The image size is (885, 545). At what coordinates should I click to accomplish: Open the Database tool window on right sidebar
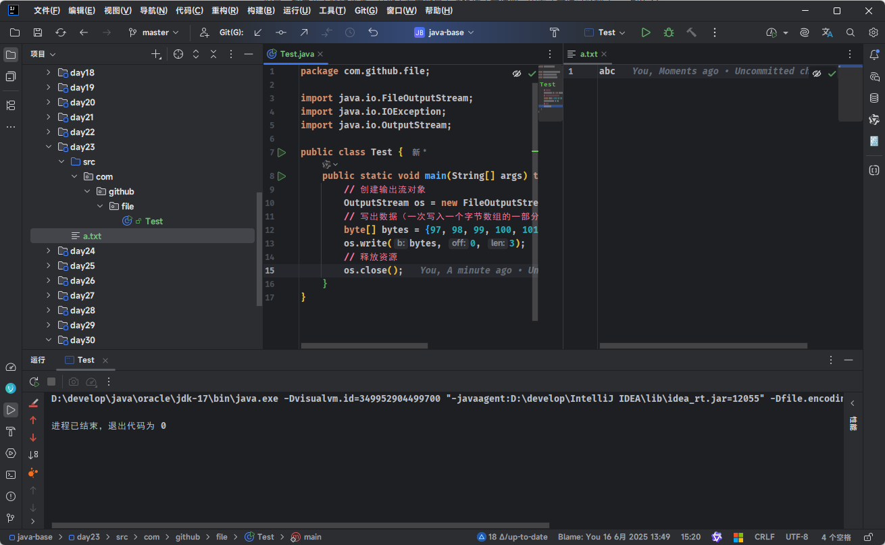[874, 98]
